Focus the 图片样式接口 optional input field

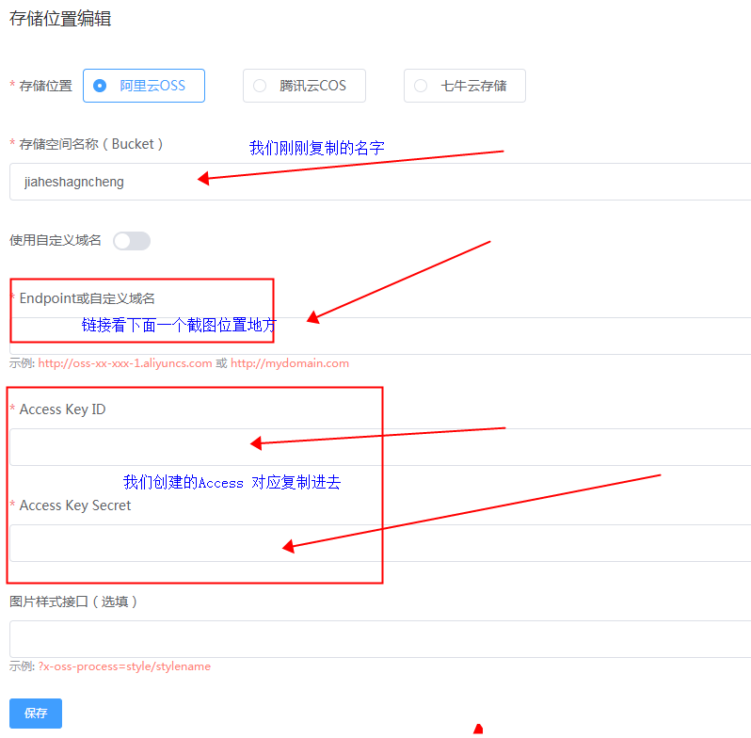point(380,639)
